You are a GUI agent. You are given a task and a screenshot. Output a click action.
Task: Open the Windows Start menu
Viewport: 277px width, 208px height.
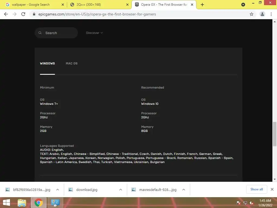click(x=6, y=203)
